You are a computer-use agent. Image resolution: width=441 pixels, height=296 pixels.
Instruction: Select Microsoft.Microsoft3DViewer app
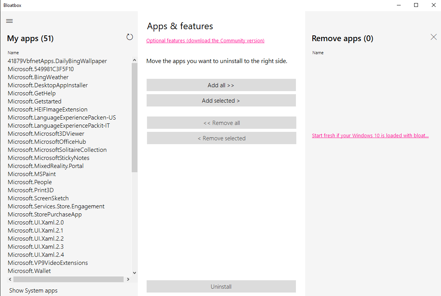[46, 134]
